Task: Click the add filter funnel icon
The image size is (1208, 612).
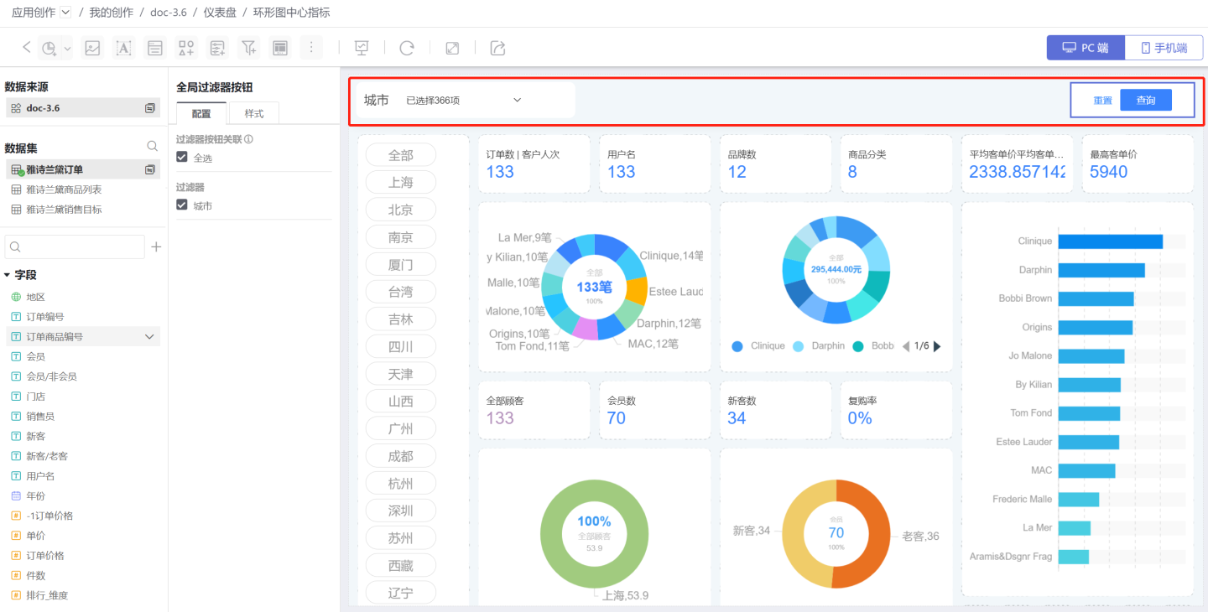Action: [x=249, y=48]
